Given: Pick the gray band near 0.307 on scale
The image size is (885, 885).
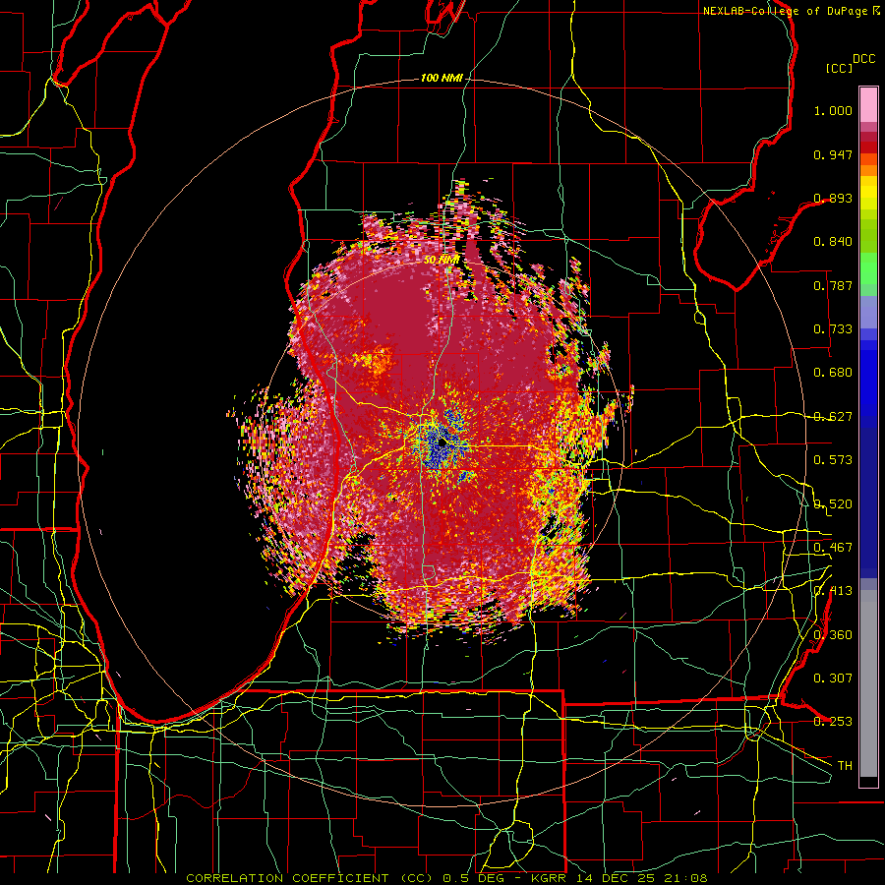Looking at the screenshot, I should click(x=868, y=685).
